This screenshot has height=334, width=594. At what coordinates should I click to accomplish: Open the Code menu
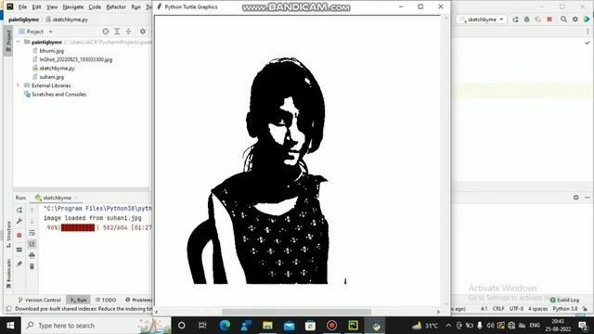[x=95, y=6]
